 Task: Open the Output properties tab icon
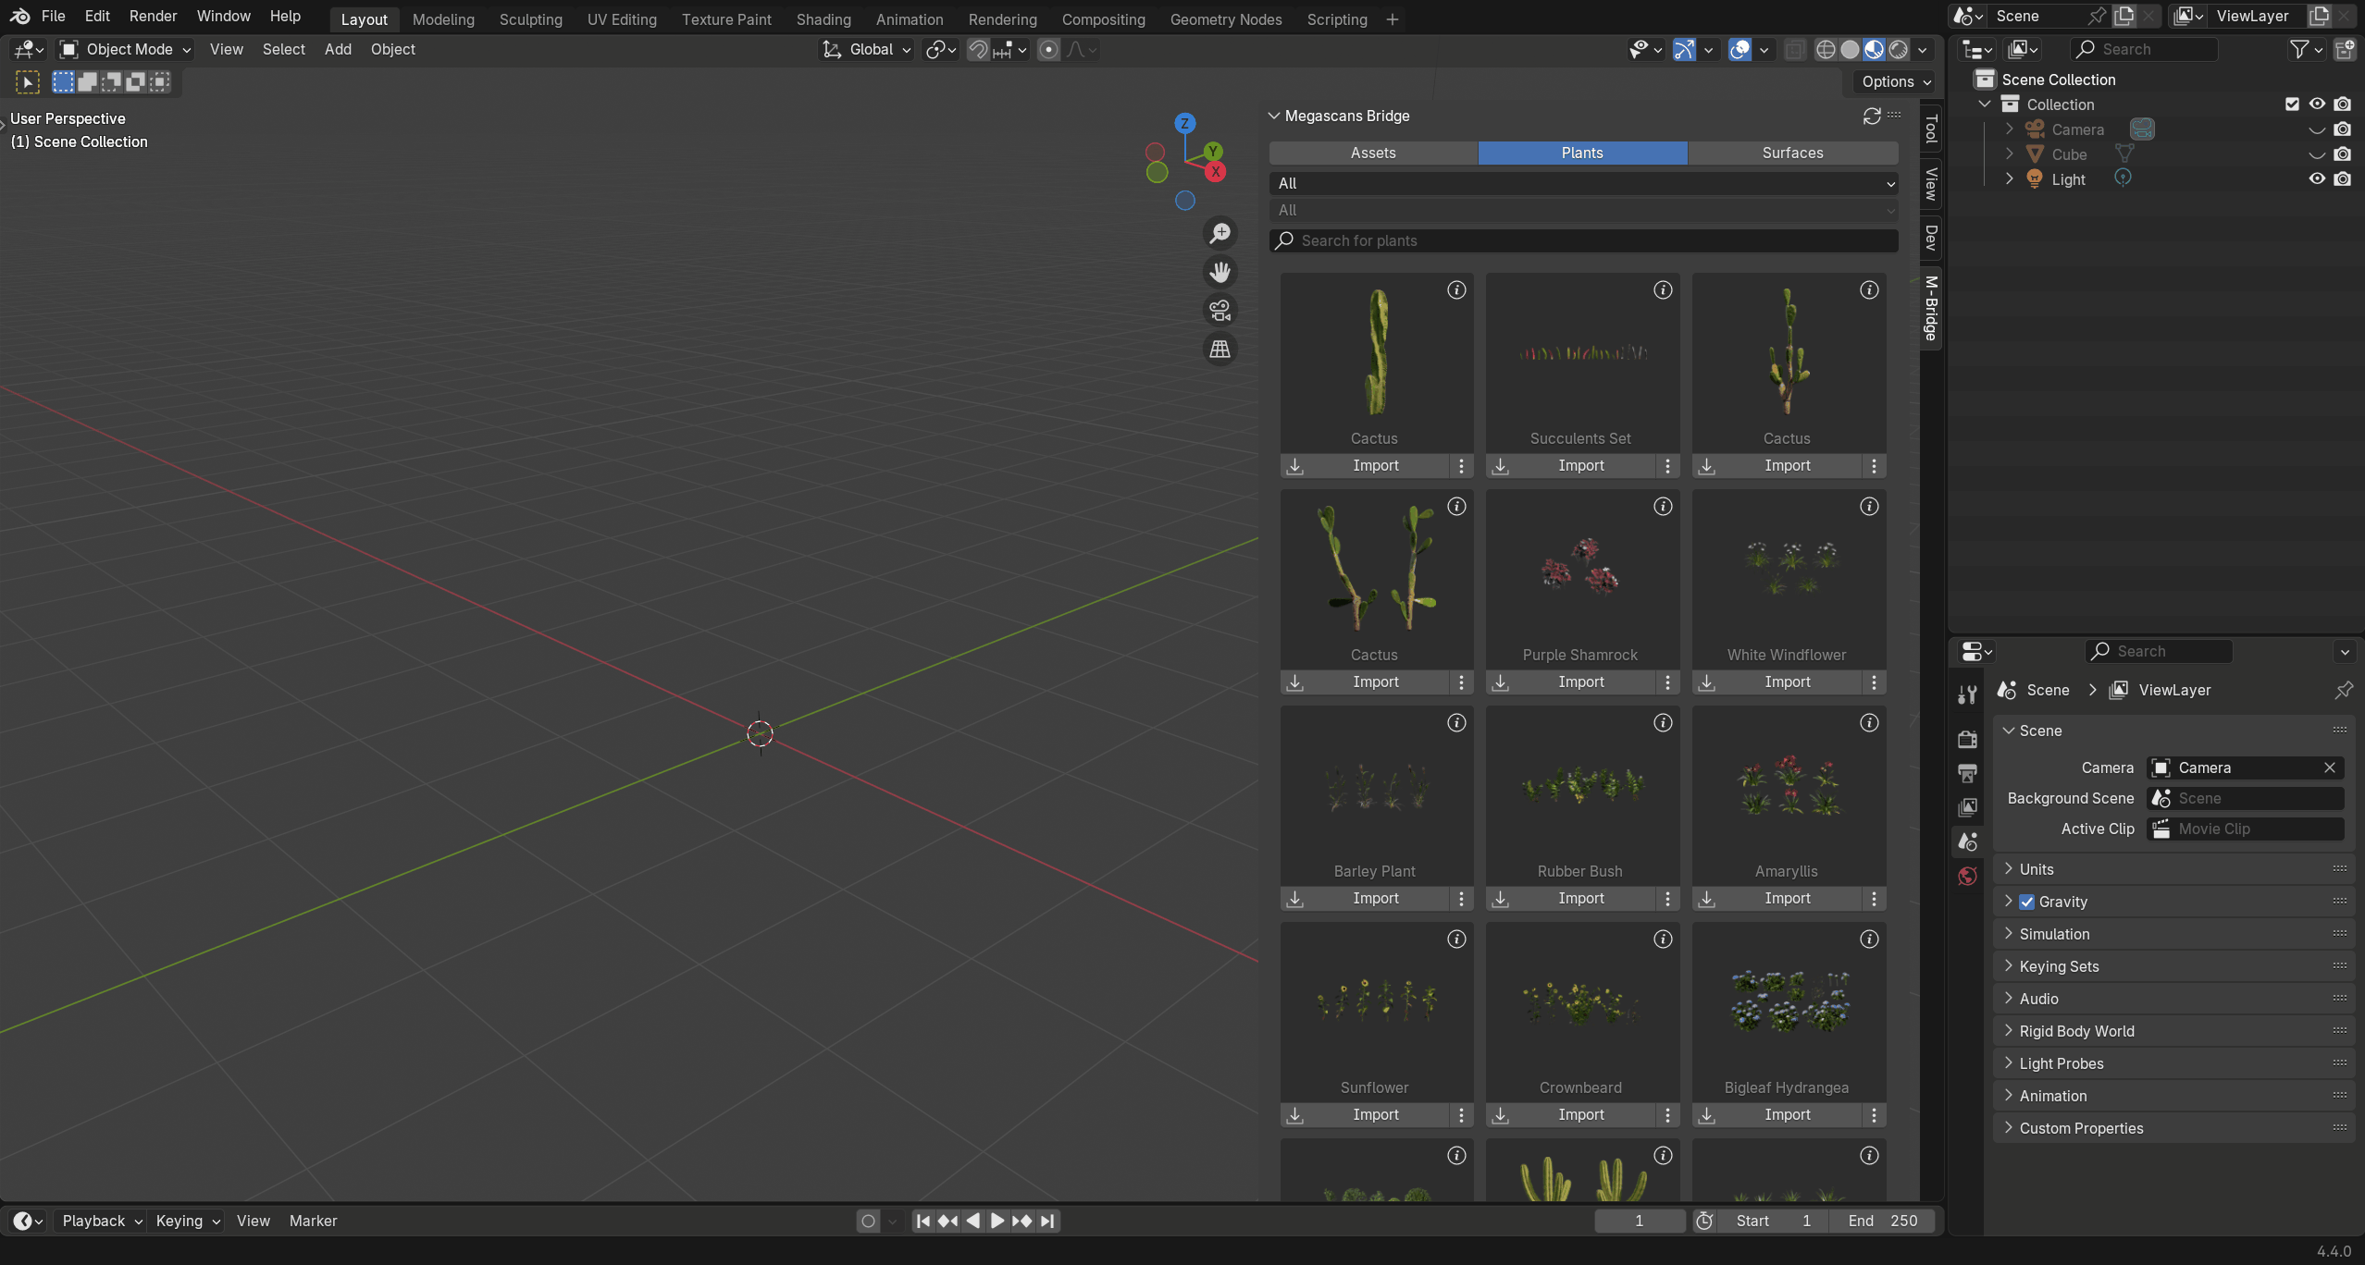click(1967, 773)
